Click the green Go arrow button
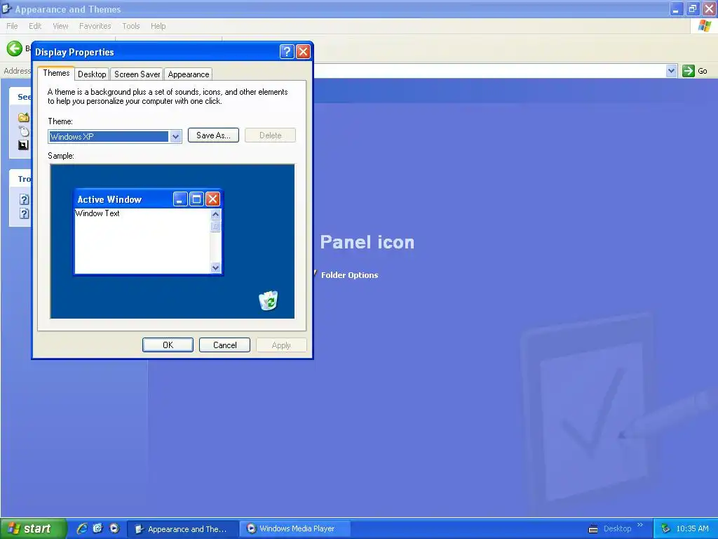The width and height of the screenshot is (718, 539). [689, 71]
